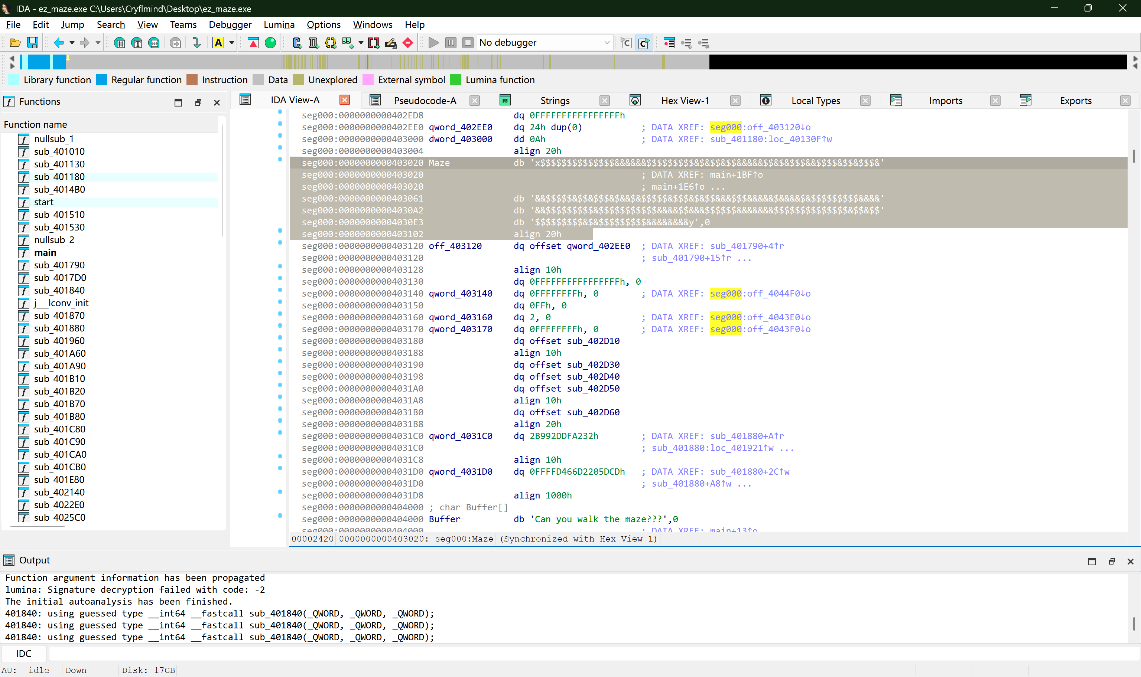The width and height of the screenshot is (1141, 677).
Task: Click the red stop-sign breakpoint icon
Action: (408, 43)
